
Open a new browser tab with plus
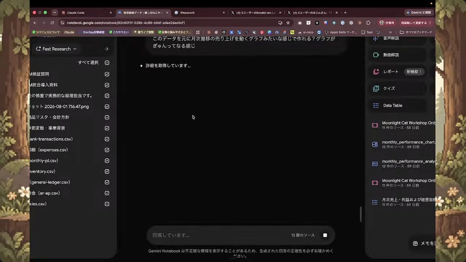pyautogui.click(x=345, y=13)
